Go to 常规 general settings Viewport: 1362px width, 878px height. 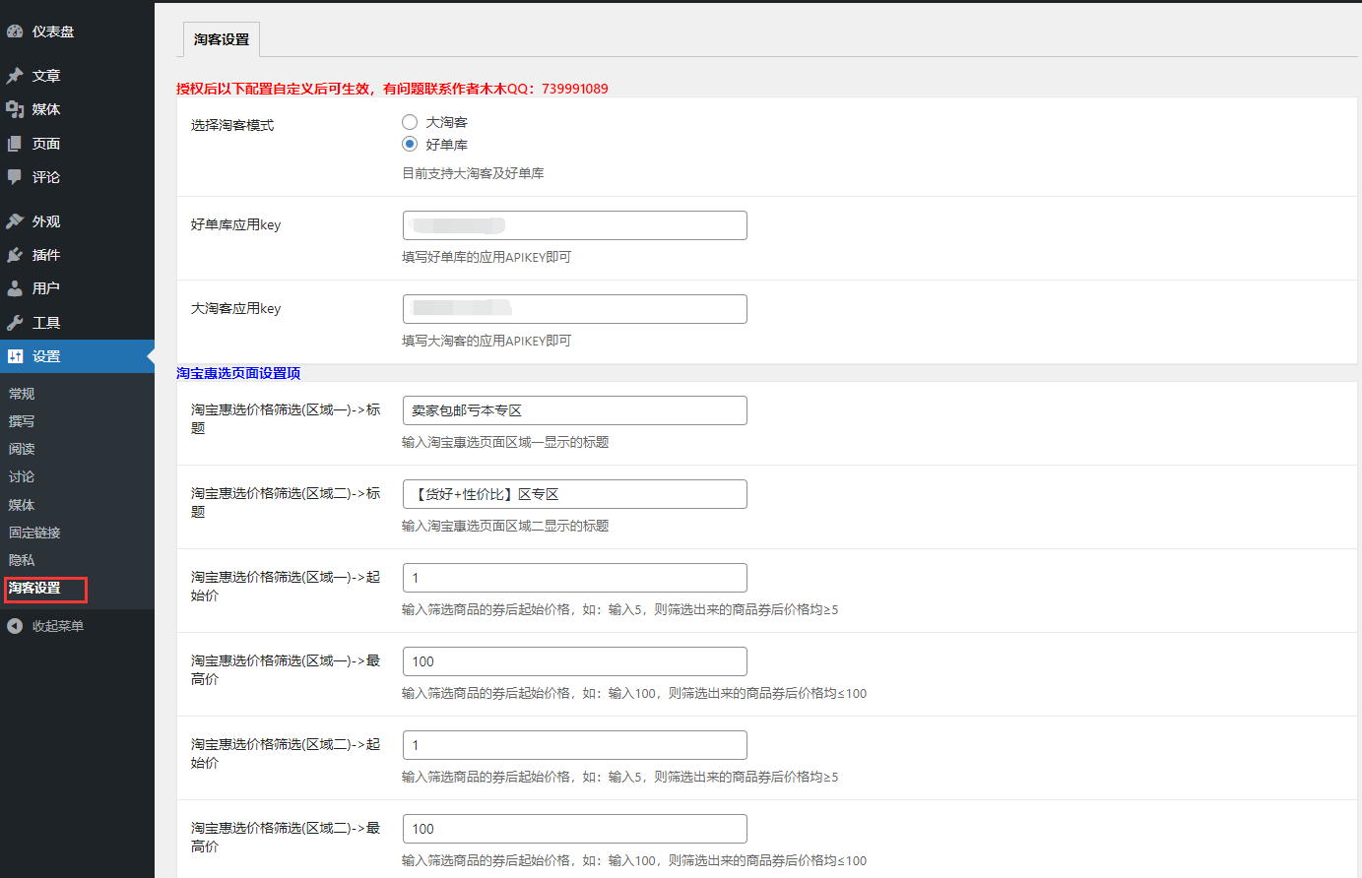coord(22,394)
